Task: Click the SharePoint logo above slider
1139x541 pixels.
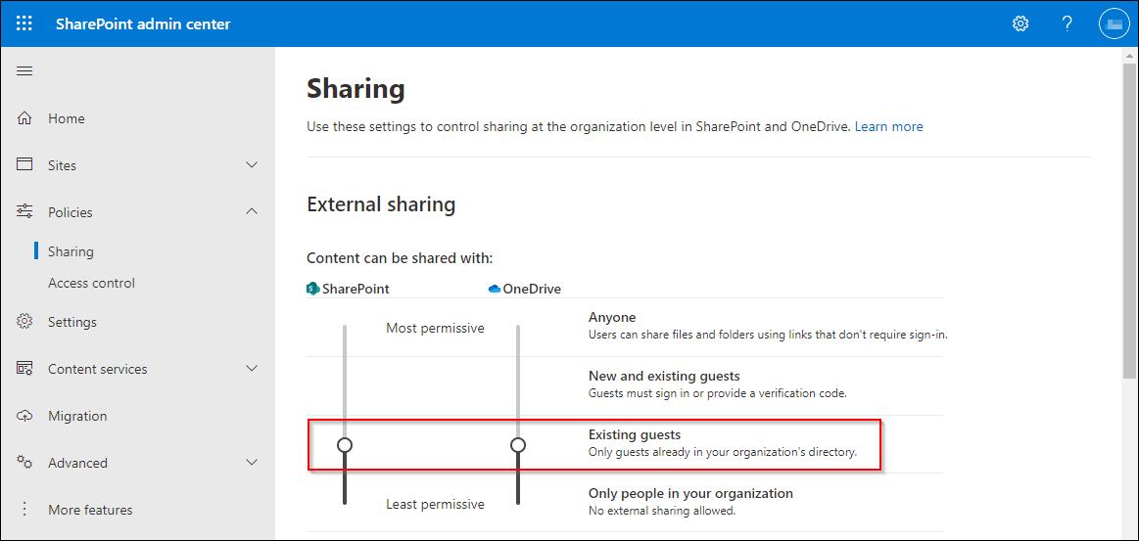Action: (313, 289)
